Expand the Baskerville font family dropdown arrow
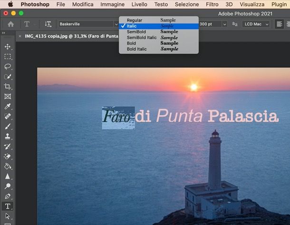Screen dimensions: 290x225 click(116, 24)
